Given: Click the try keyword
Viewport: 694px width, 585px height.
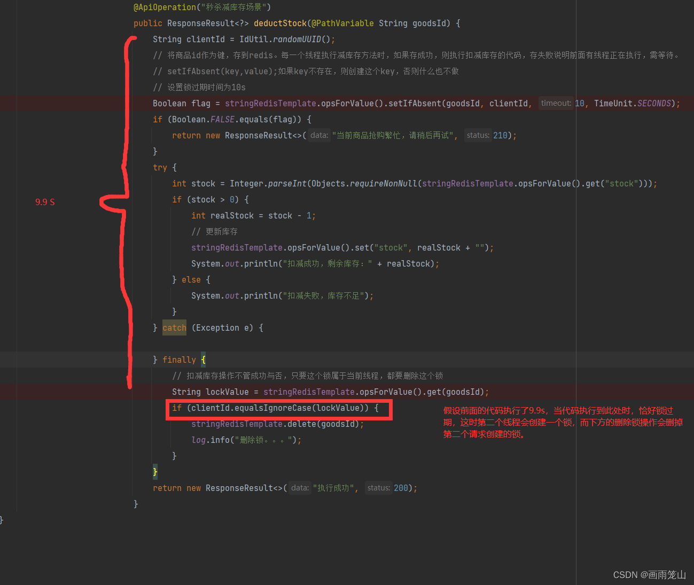Looking at the screenshot, I should click(x=160, y=167).
